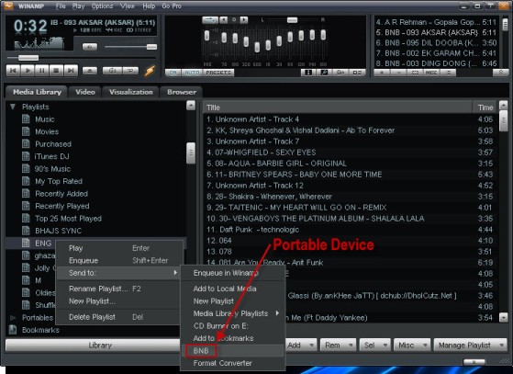The width and height of the screenshot is (513, 374).
Task: Stop playback with the Stop button
Action: click(x=56, y=71)
